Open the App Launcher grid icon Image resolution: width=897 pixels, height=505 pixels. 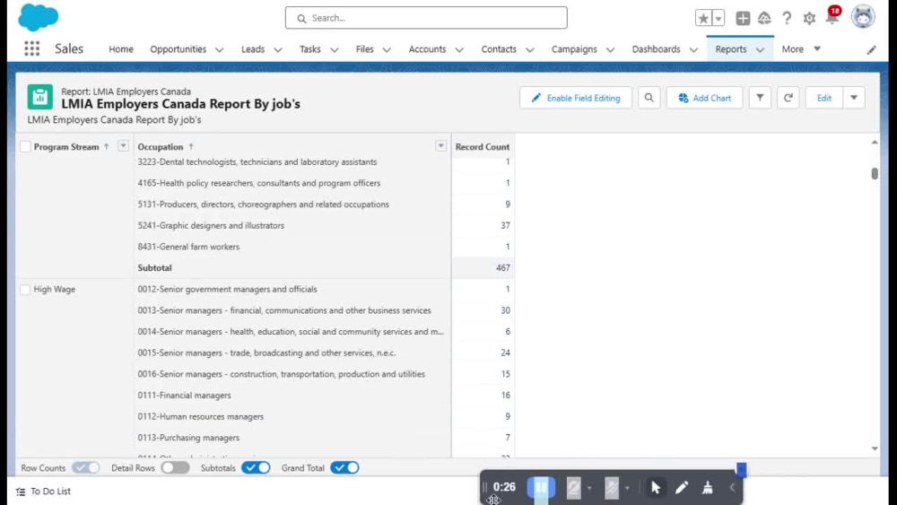pos(32,49)
